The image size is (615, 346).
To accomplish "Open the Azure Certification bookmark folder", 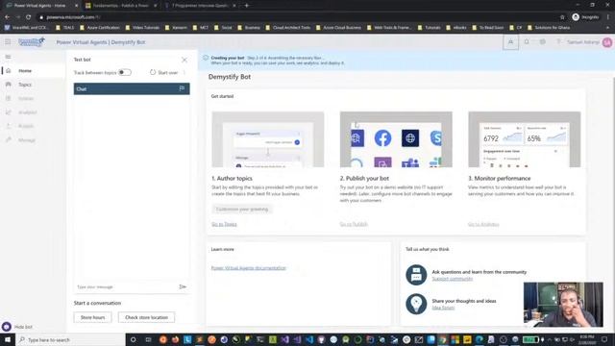I will [x=100, y=28].
